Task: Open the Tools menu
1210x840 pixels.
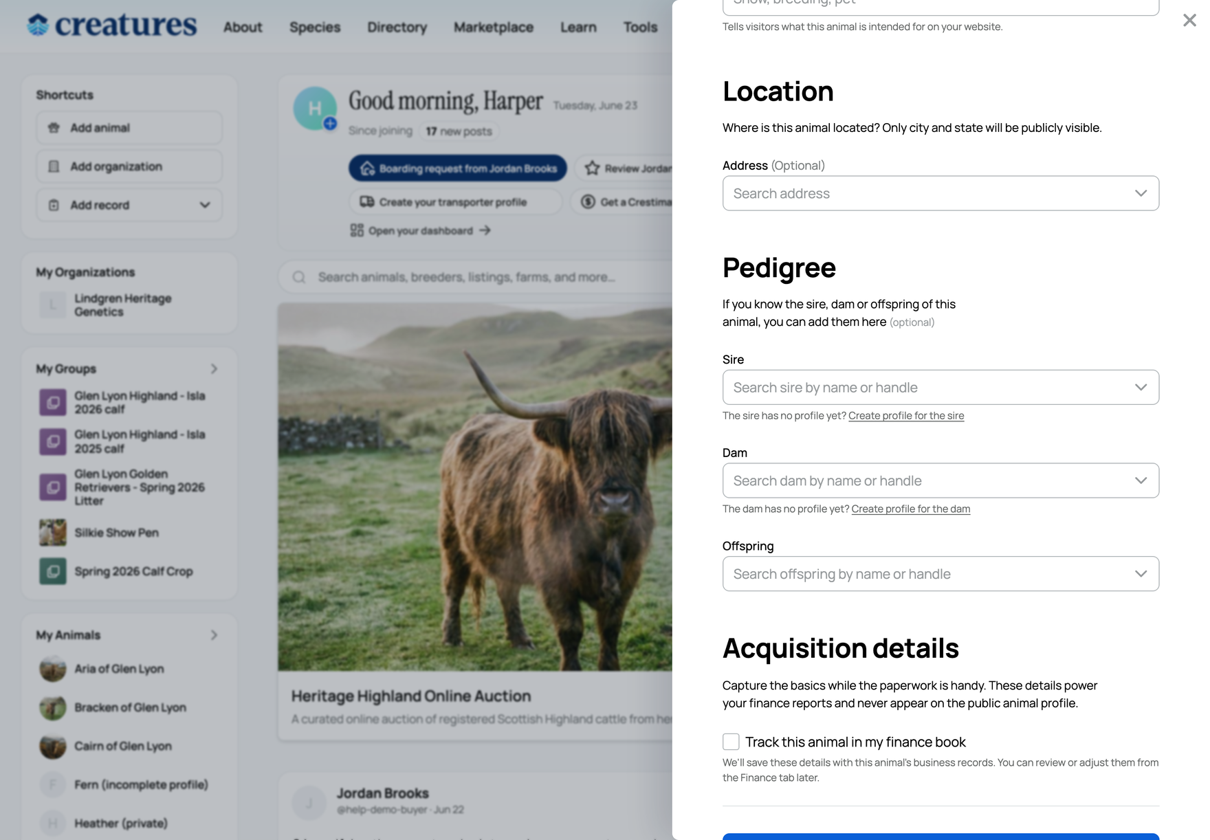Action: [641, 27]
